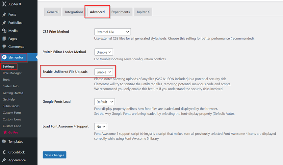Screen dimensions: 283x165
Task: Click the Go Pro star icon
Action: point(5,132)
